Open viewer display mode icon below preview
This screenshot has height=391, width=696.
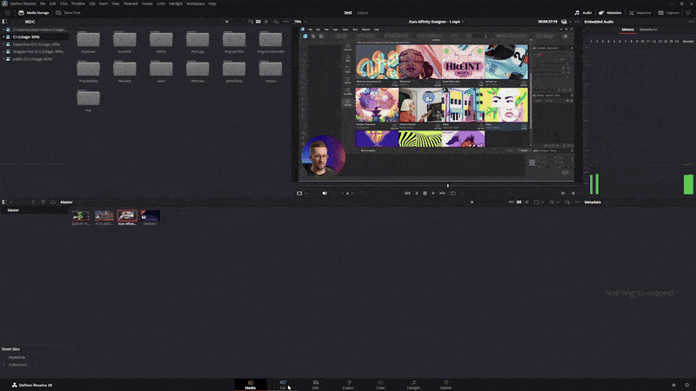click(299, 193)
